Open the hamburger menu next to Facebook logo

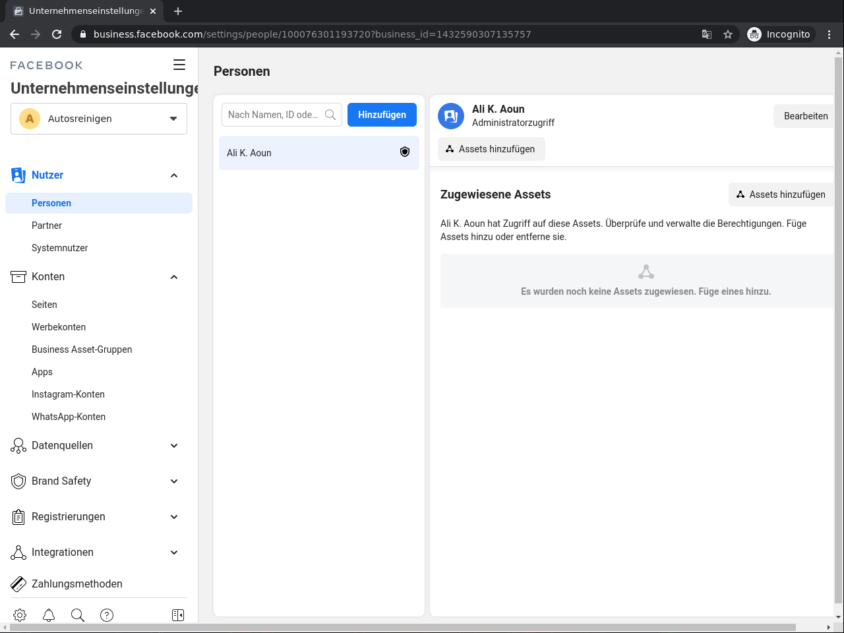(179, 65)
